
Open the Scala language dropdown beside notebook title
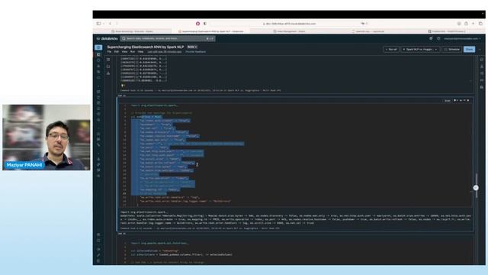coord(192,47)
